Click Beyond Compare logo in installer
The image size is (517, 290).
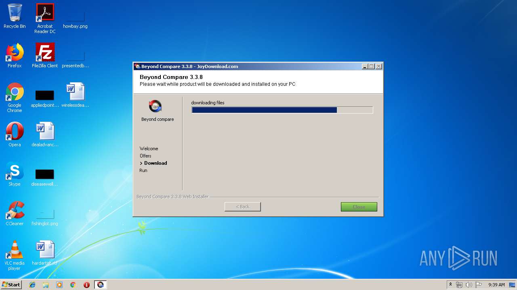156,106
